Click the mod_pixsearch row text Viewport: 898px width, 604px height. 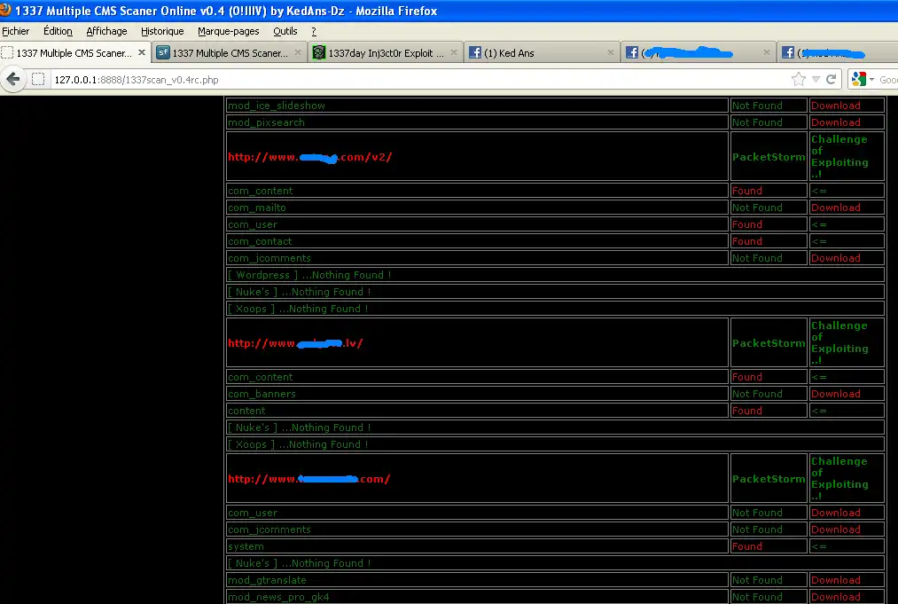click(x=266, y=122)
